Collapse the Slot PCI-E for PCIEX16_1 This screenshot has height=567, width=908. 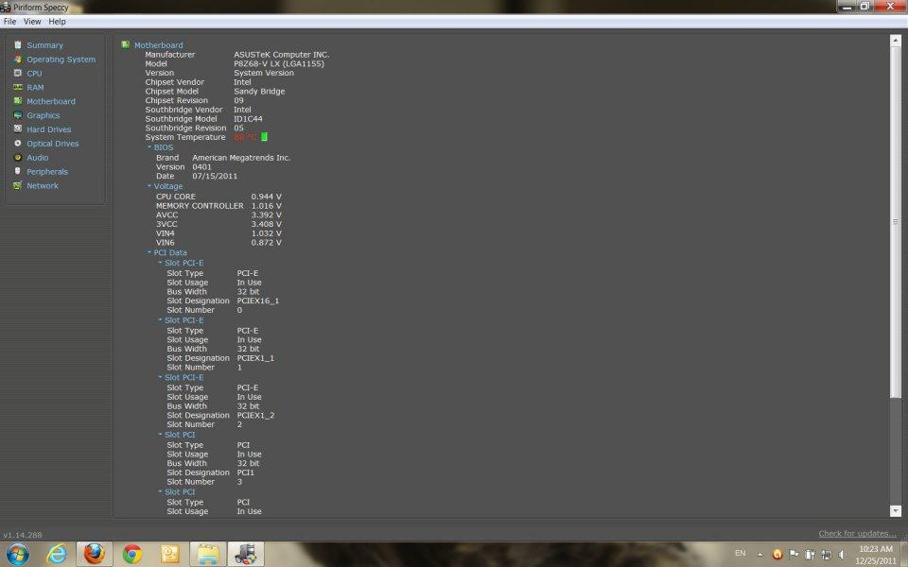(x=161, y=263)
